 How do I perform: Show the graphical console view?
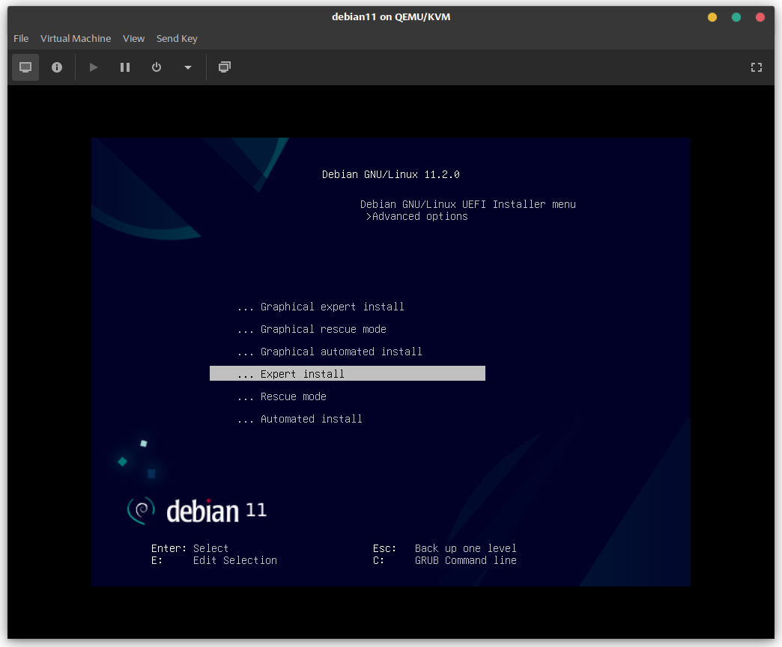tap(25, 67)
